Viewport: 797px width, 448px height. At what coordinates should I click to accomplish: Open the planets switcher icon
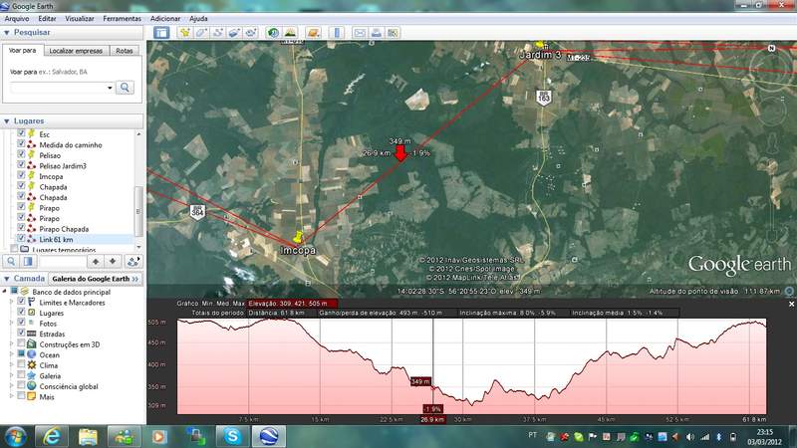(x=313, y=33)
